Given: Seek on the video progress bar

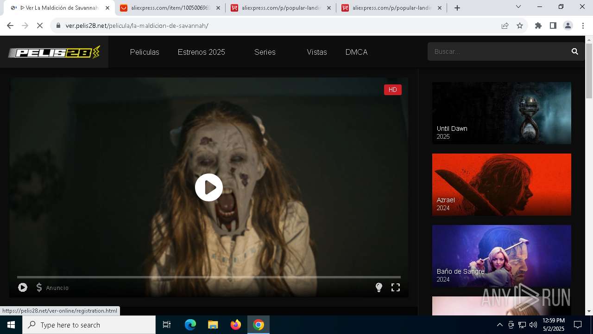Looking at the screenshot, I should click(x=209, y=277).
